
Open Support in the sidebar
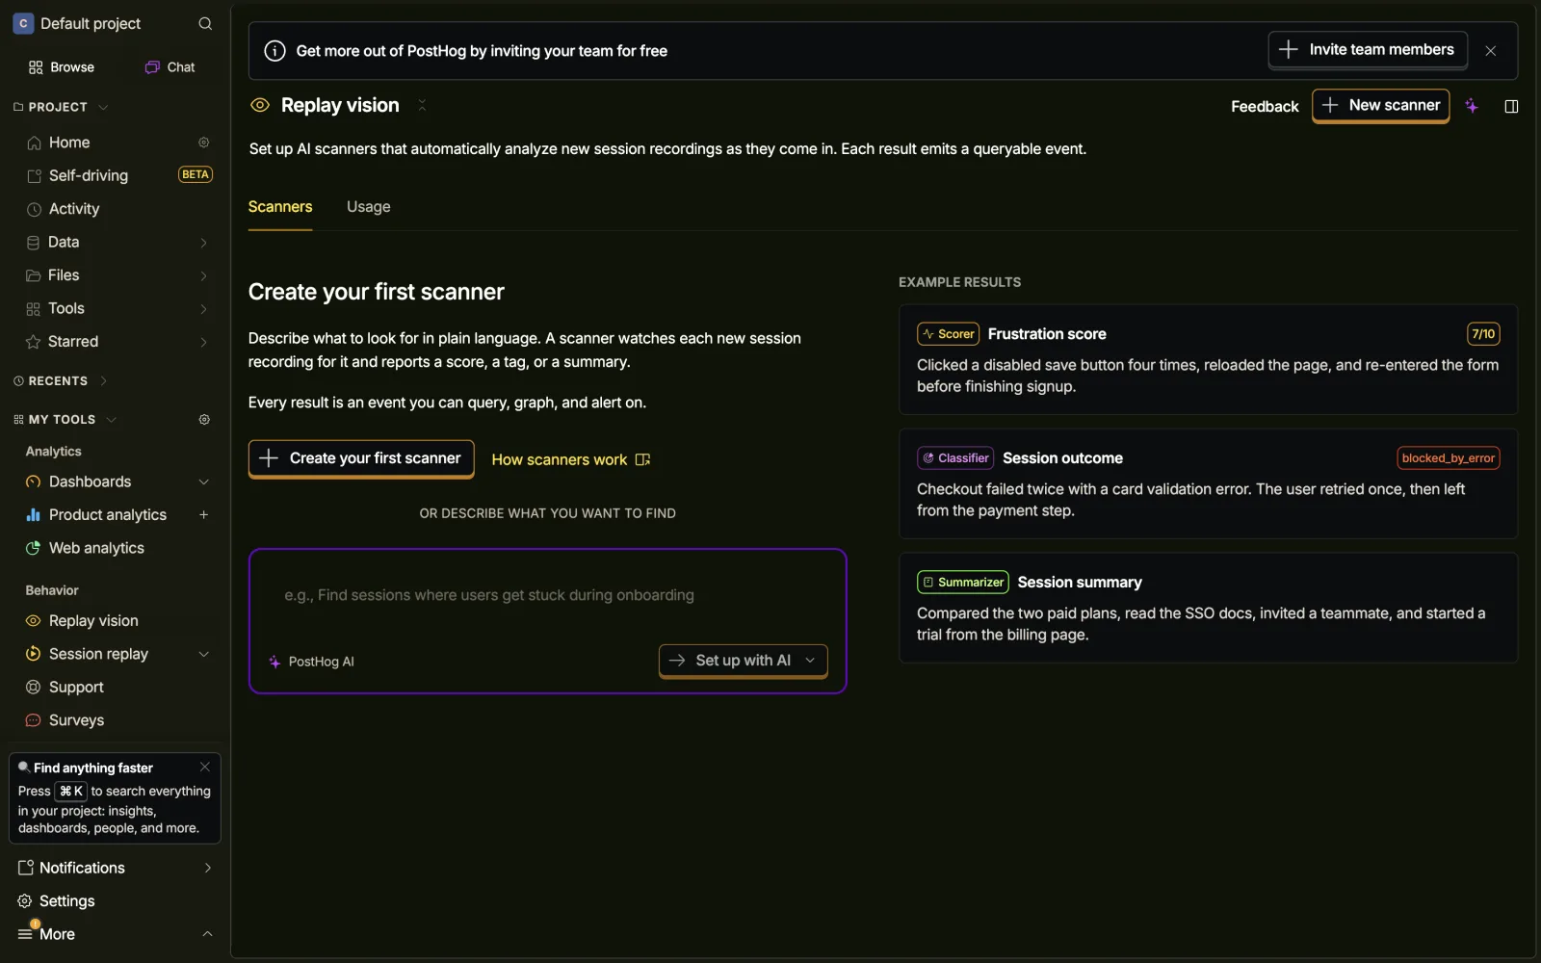76,688
